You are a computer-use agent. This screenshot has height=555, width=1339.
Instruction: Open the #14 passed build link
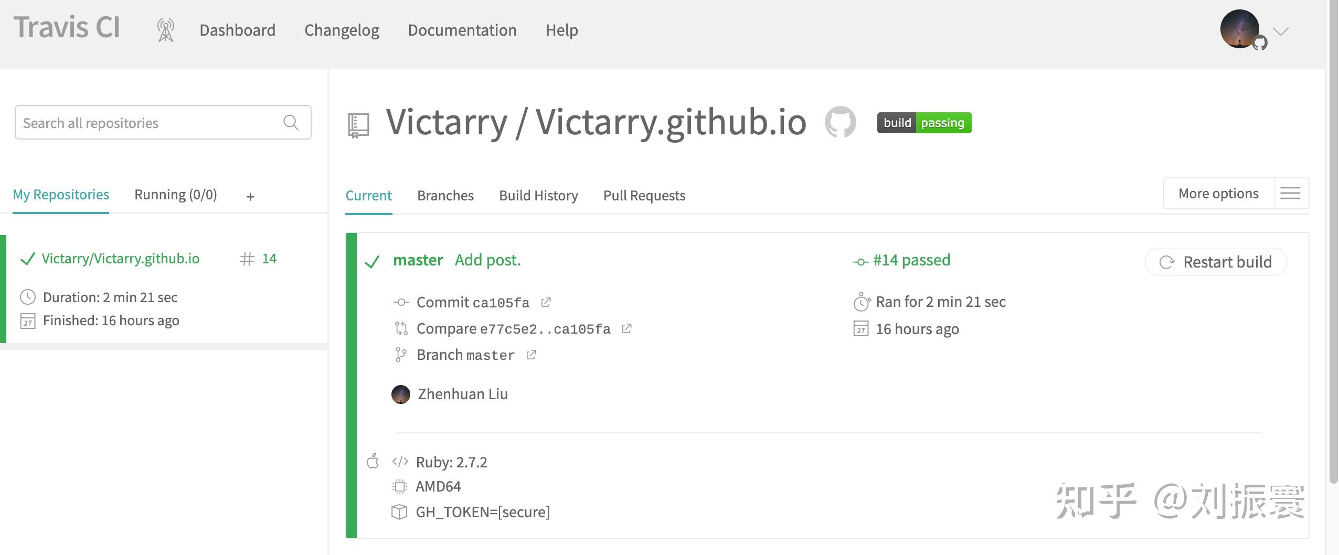tap(912, 260)
